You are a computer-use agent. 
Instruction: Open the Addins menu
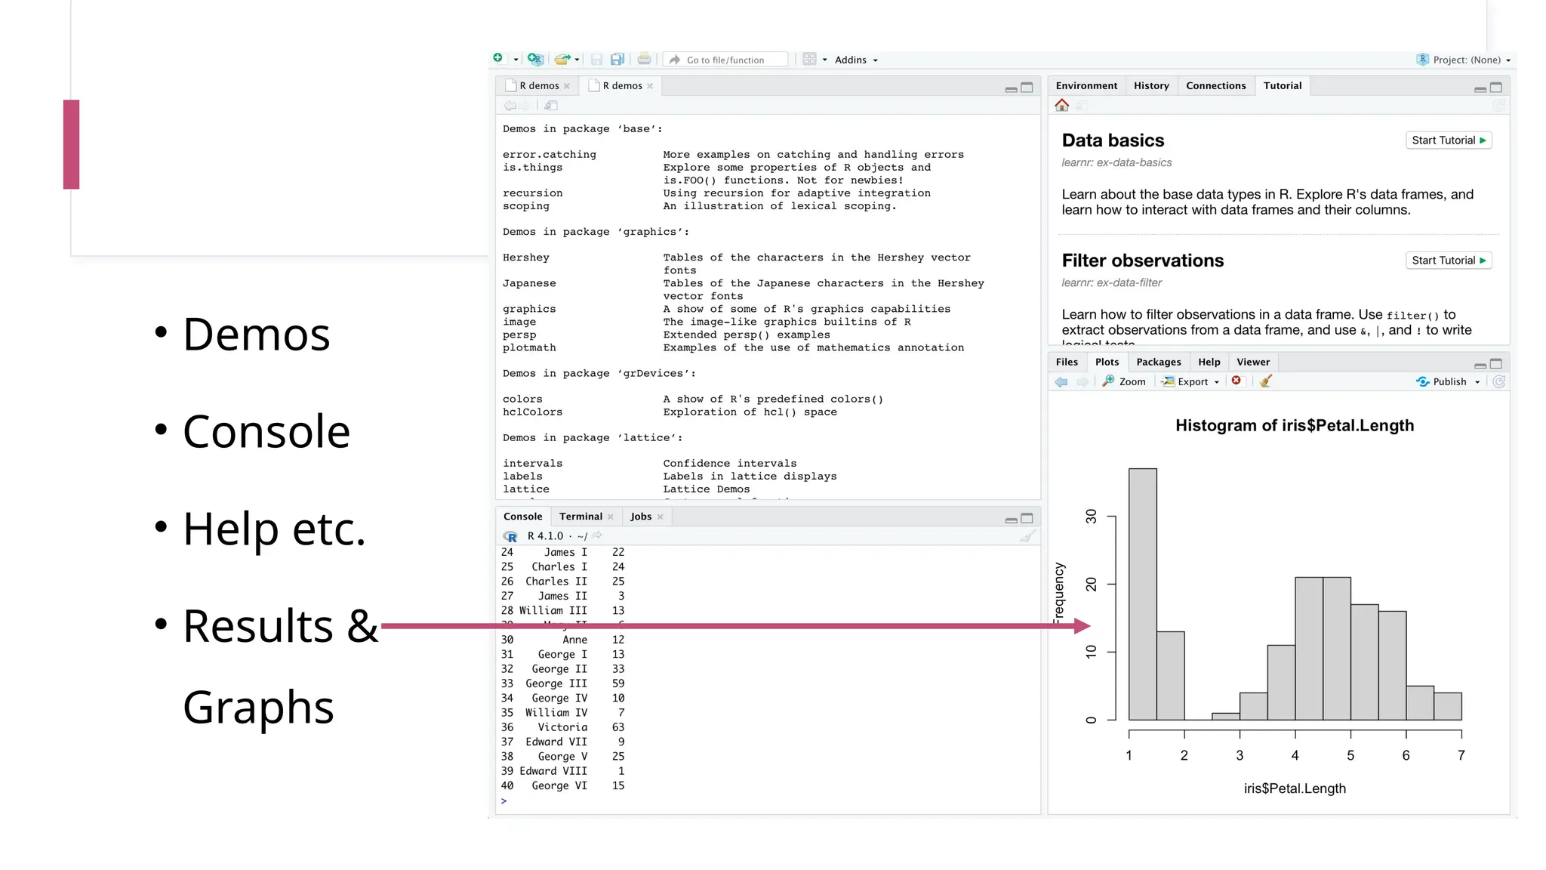click(x=856, y=60)
